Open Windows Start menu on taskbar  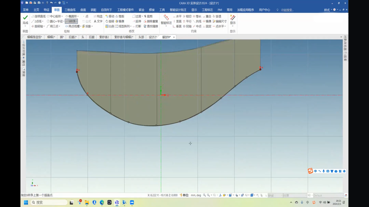(26, 202)
